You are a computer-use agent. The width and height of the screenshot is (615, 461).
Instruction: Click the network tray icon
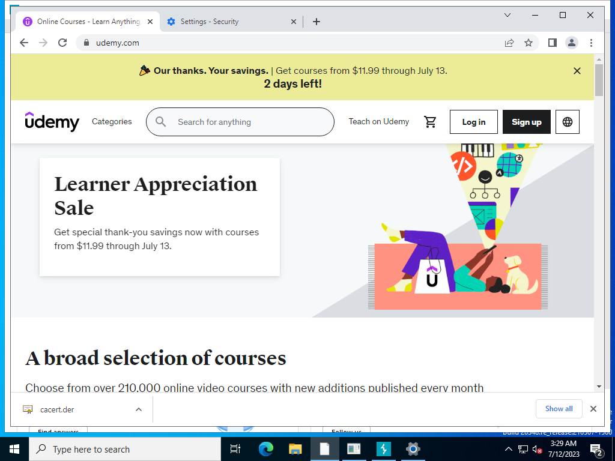[523, 449]
